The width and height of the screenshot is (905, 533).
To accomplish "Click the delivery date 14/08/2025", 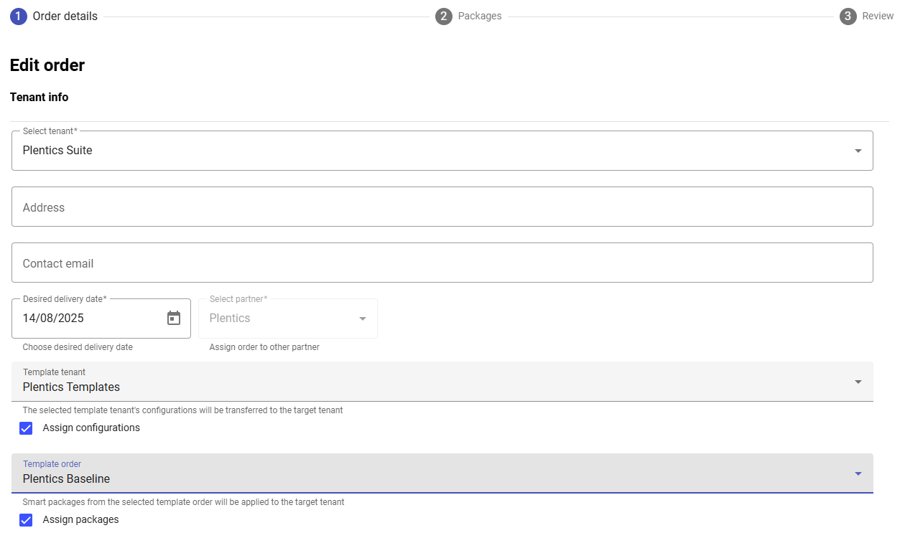I will pos(53,319).
